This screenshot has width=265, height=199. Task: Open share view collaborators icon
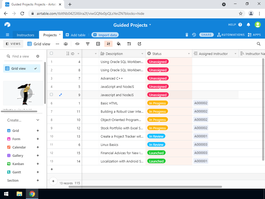tap(66, 44)
